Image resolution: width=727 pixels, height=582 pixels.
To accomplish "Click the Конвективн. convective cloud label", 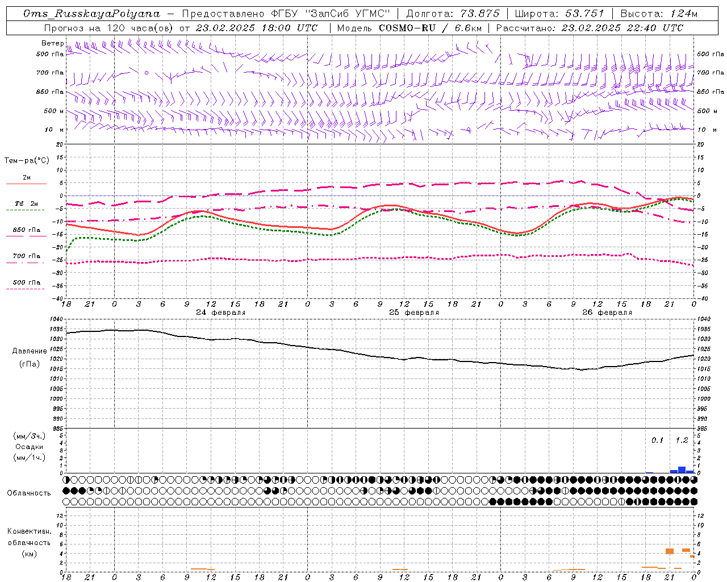I will [x=29, y=531].
